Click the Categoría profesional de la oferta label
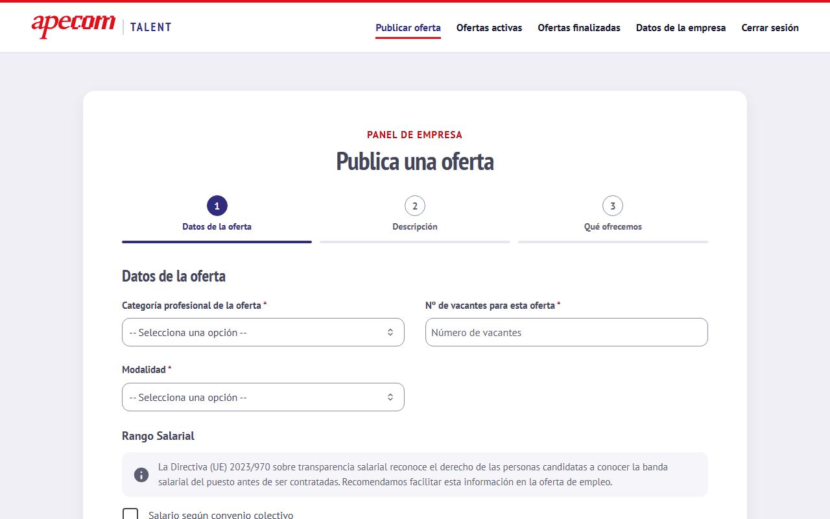The image size is (830, 519). [195, 306]
